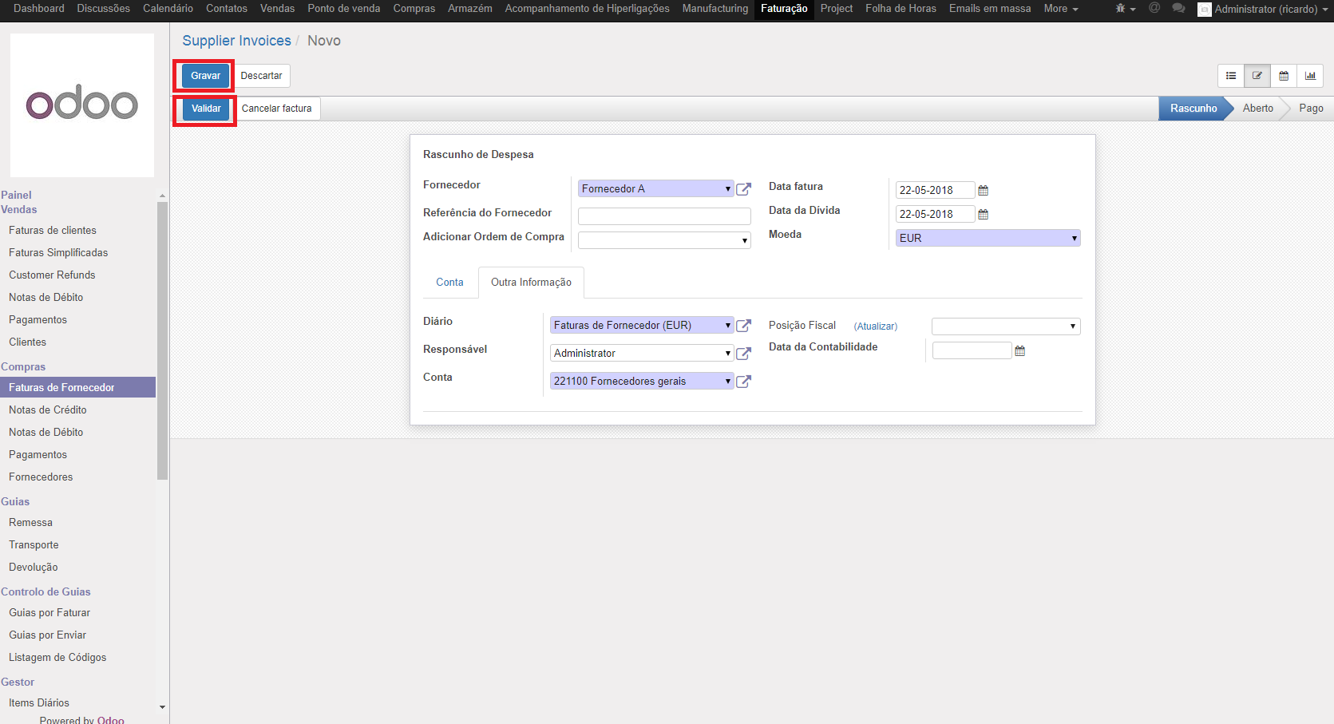Open external link beside Fornecedor A
Viewport: 1334px width, 724px height.
[x=743, y=189]
